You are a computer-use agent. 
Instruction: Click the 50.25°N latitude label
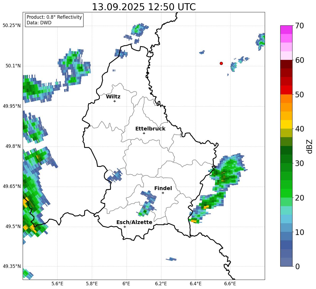coord(12,26)
